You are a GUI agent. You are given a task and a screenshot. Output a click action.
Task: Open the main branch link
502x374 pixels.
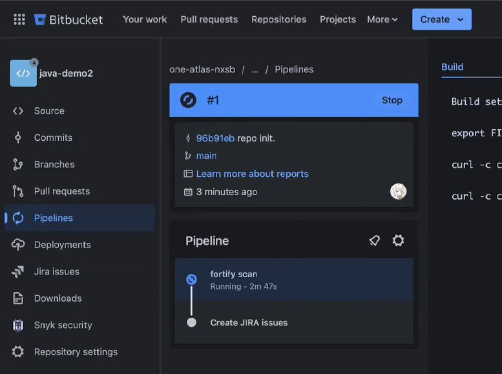pos(206,156)
